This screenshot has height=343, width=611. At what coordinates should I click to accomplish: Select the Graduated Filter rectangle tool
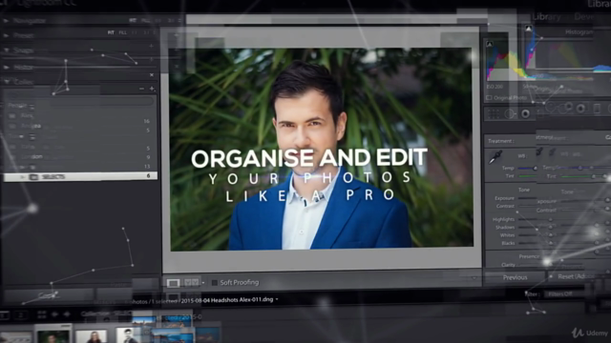pos(597,109)
